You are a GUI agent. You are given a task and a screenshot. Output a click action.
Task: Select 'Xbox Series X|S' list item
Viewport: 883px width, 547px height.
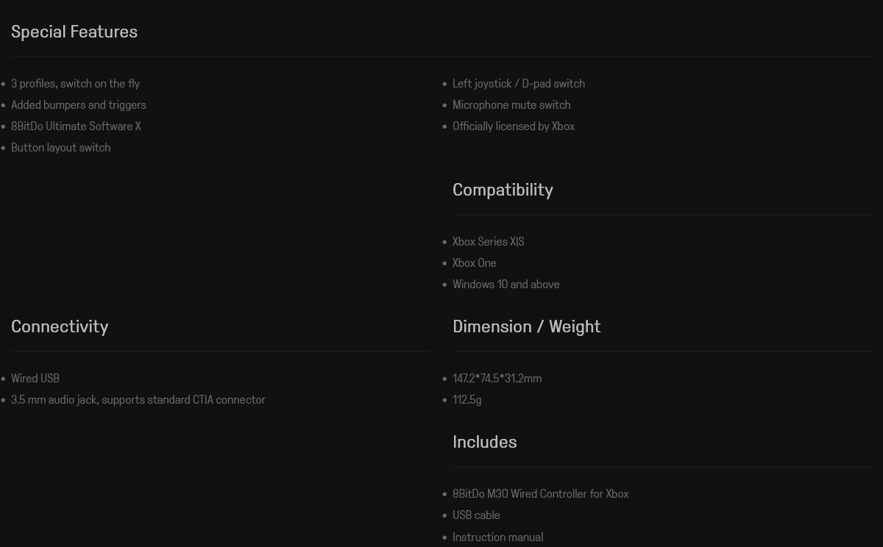pos(489,242)
